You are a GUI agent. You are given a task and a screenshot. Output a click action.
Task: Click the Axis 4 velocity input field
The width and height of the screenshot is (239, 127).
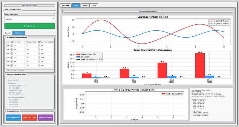click(x=32, y=57)
